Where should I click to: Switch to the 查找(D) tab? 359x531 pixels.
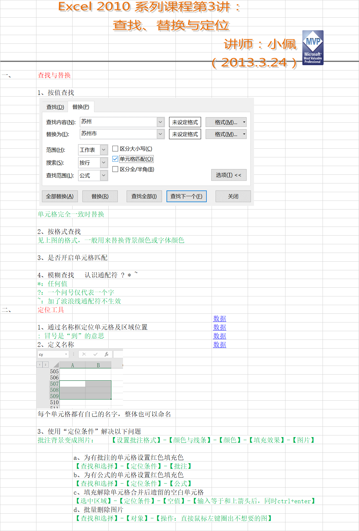55,107
